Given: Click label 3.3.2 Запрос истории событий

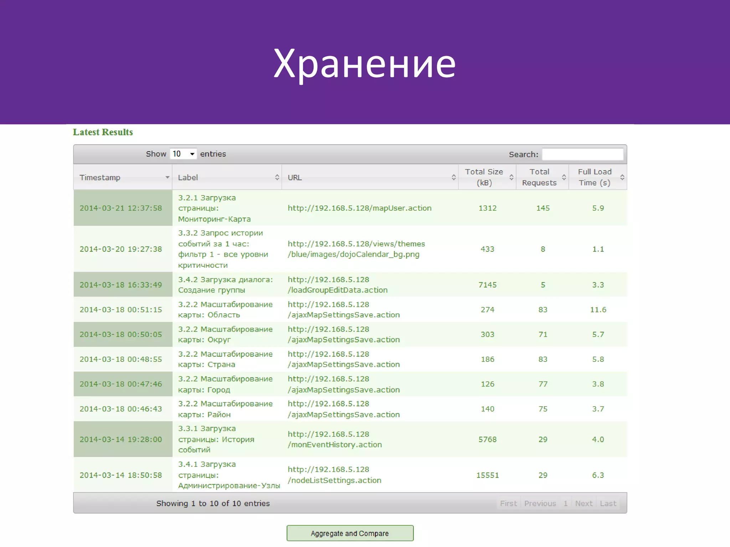Looking at the screenshot, I should 223,249.
